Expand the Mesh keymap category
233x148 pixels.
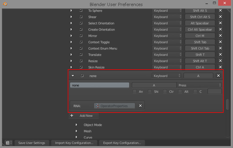point(76,131)
